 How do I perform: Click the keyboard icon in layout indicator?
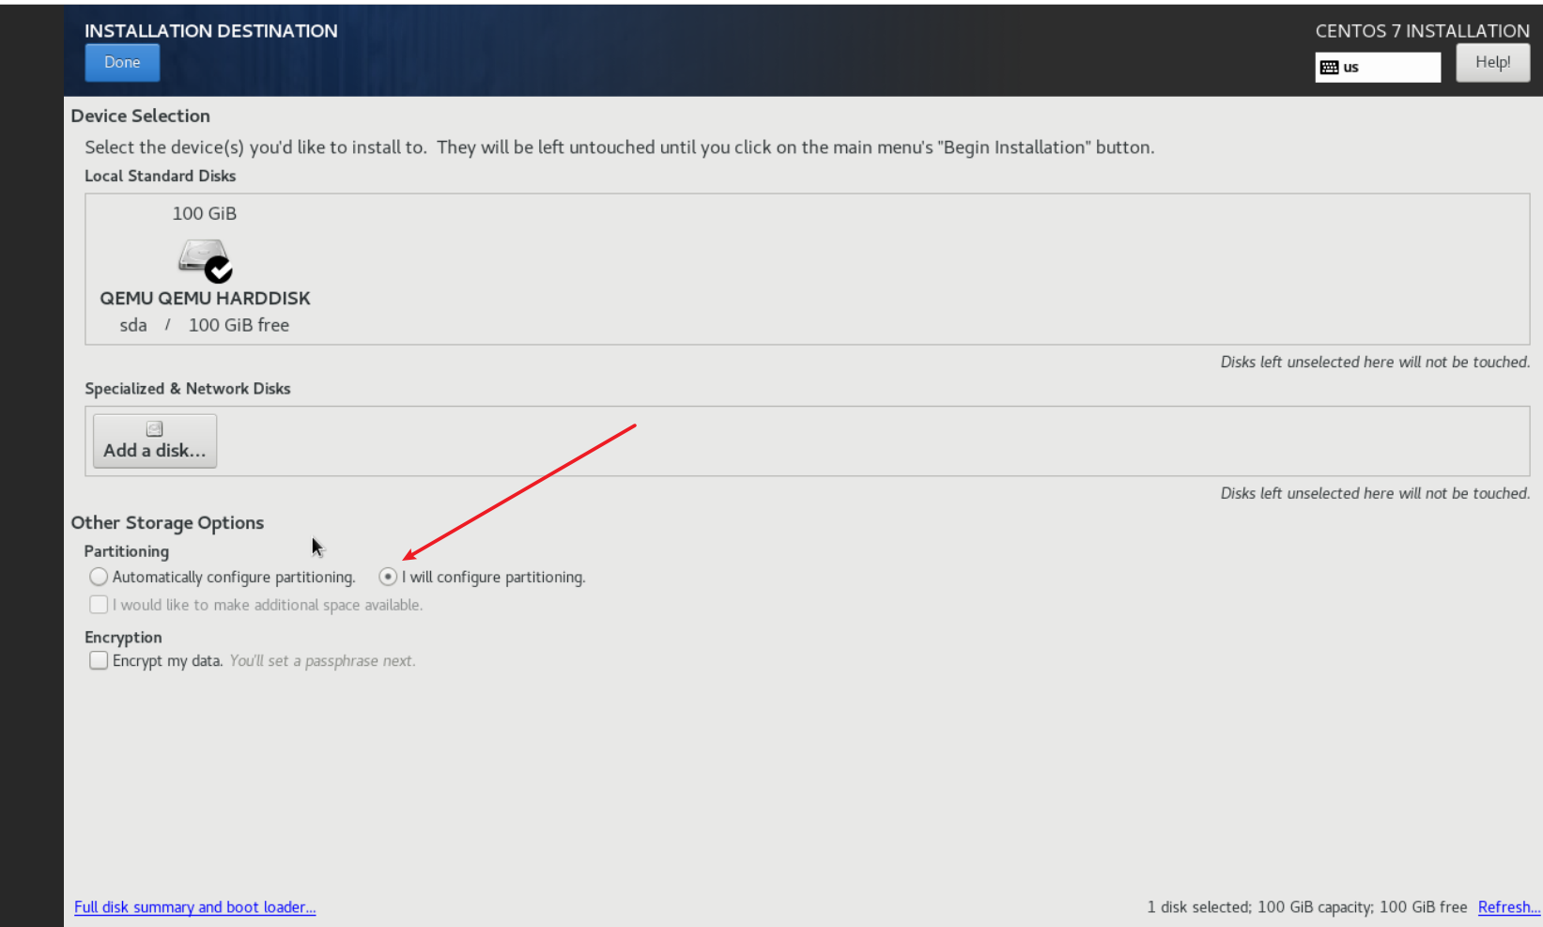coord(1329,68)
